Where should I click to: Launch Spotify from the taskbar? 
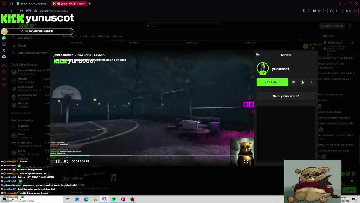[114, 199]
